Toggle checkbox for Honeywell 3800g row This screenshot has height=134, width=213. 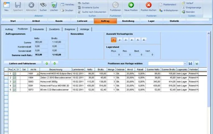14,82
